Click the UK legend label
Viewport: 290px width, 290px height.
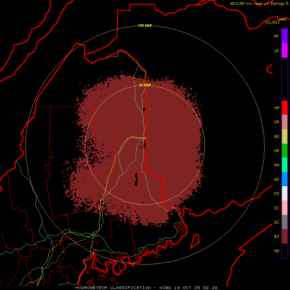[x=276, y=51]
